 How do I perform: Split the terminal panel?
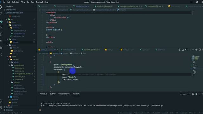[193, 94]
